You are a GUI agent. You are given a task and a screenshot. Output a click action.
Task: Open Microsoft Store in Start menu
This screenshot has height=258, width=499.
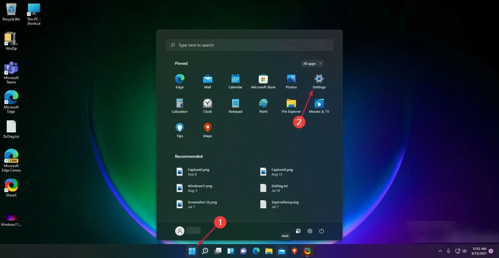pyautogui.click(x=263, y=81)
